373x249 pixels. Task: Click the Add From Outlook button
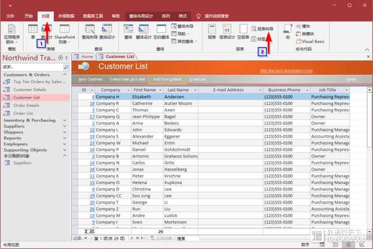tap(167, 79)
